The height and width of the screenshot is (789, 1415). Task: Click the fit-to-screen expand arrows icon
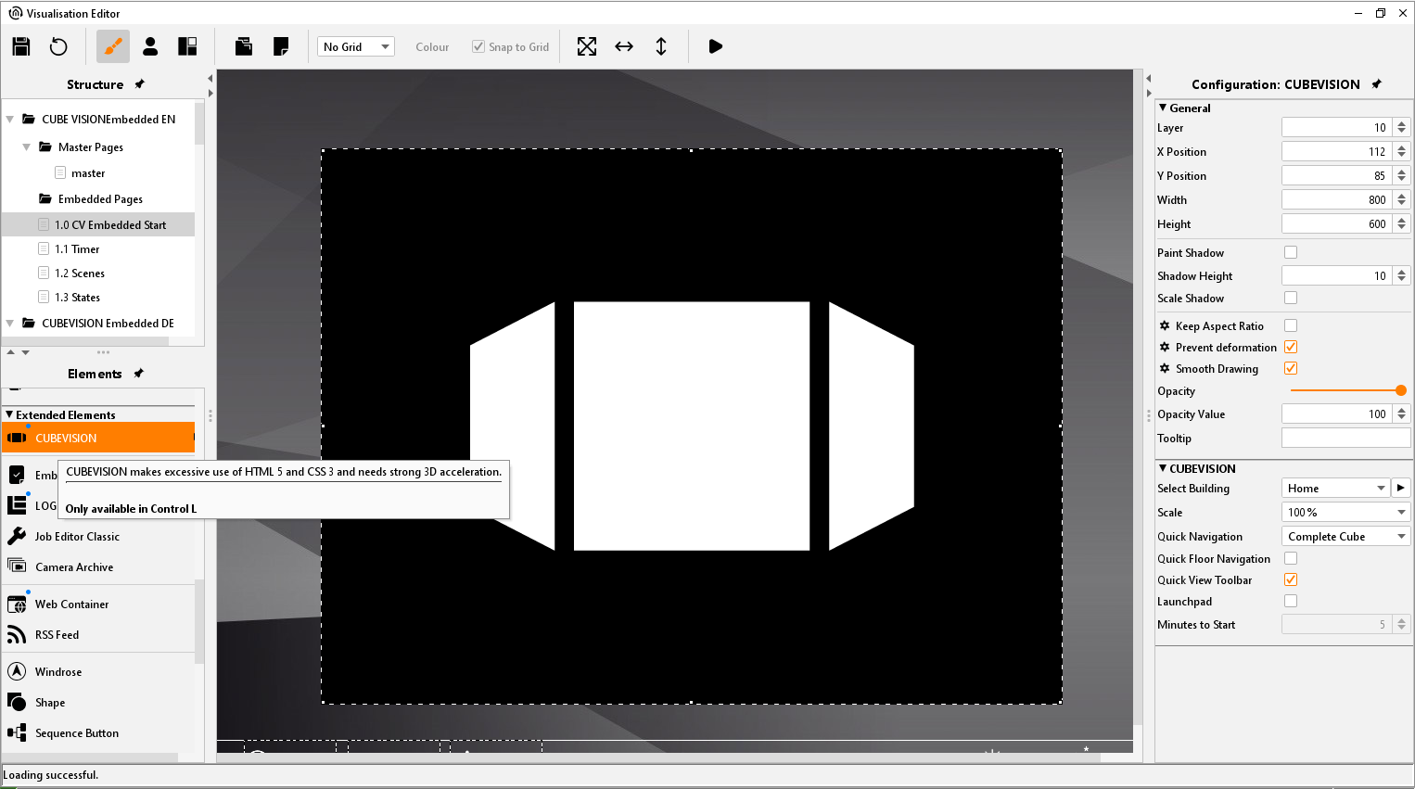587,46
